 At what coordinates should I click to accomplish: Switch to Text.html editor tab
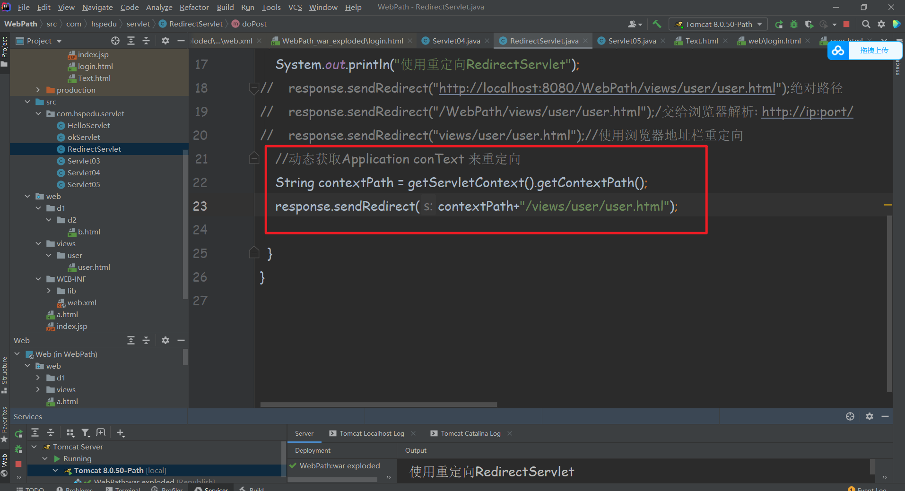702,41
